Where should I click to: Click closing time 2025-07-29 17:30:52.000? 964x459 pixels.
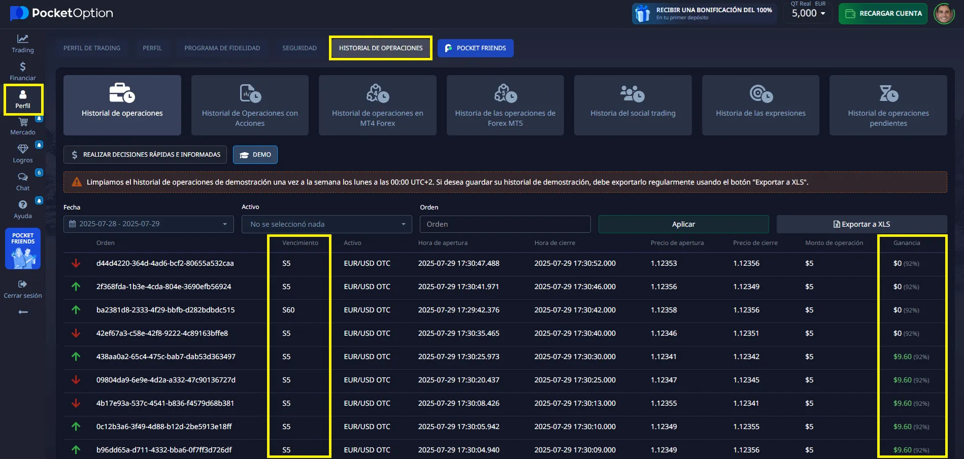575,263
